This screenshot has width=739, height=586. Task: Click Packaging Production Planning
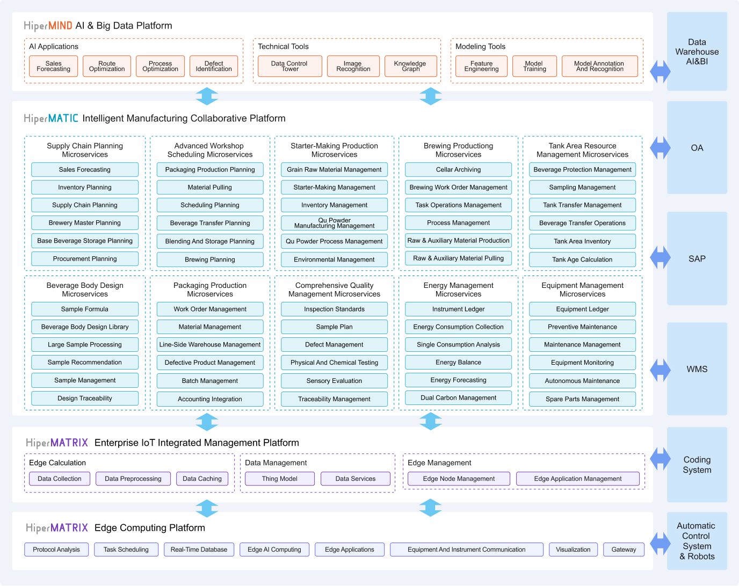[x=210, y=170]
